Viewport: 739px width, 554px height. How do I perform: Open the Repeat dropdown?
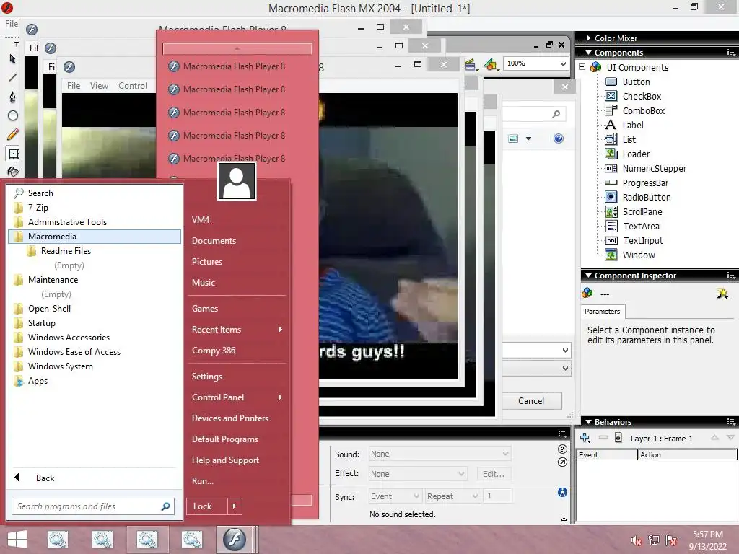coord(452,496)
